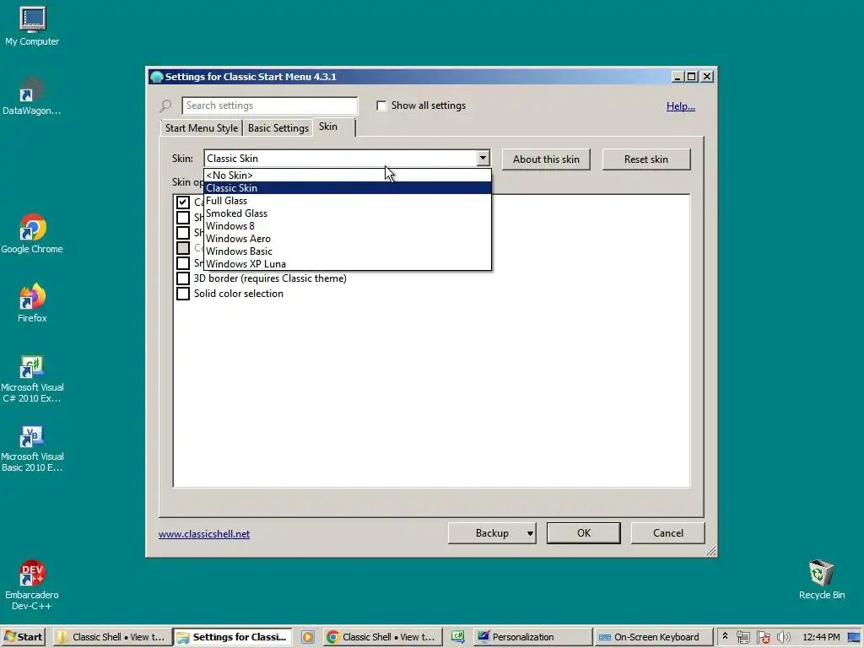864x648 pixels.
Task: Choose Windows Aero skin
Action: click(347, 239)
